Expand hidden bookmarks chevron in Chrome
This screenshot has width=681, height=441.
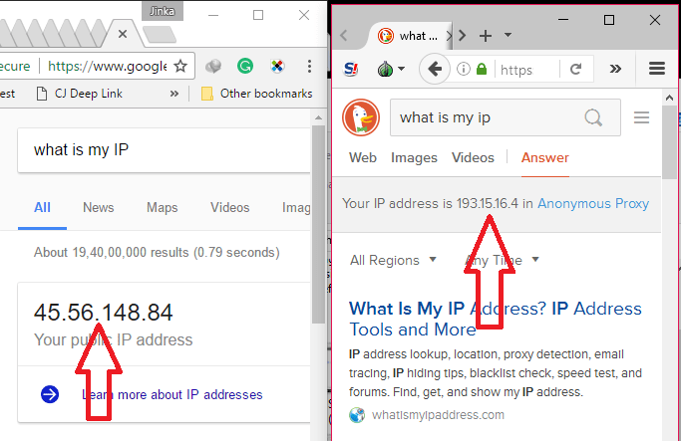click(174, 94)
